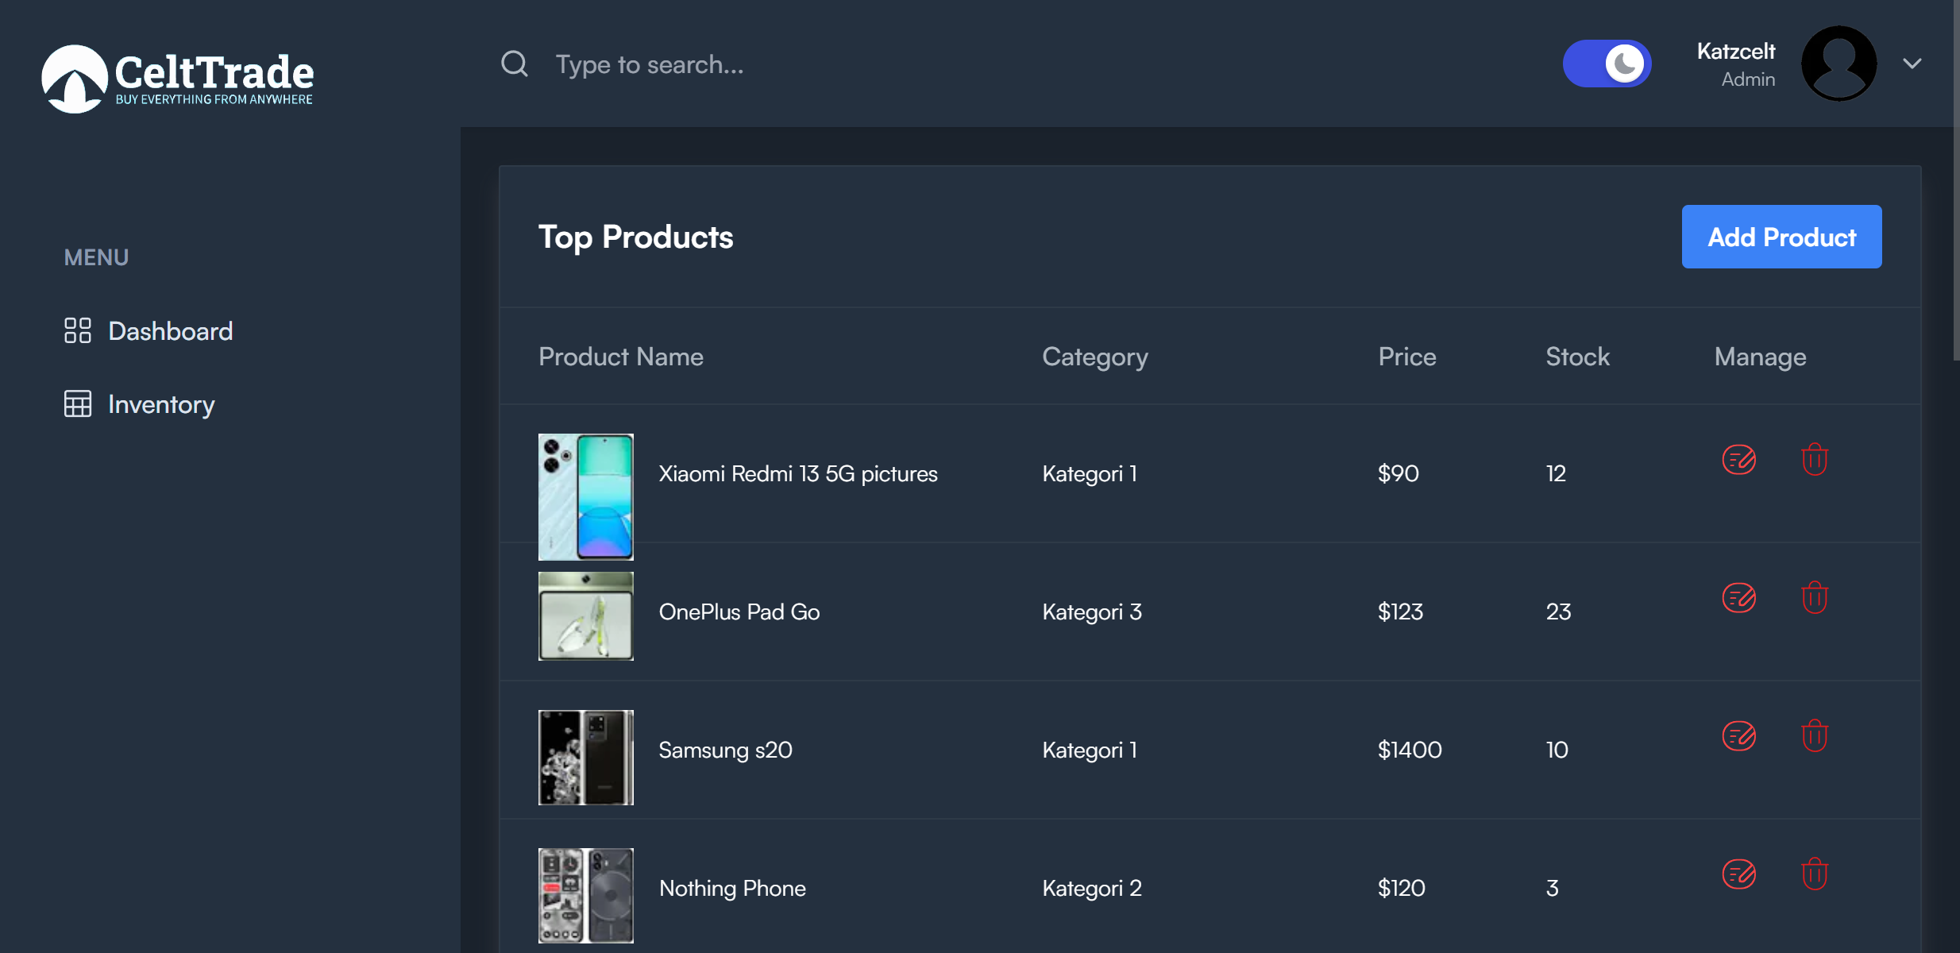Click edit icon for Xiaomi Redmi 13 5G
Viewport: 1960px width, 953px height.
click(x=1738, y=460)
